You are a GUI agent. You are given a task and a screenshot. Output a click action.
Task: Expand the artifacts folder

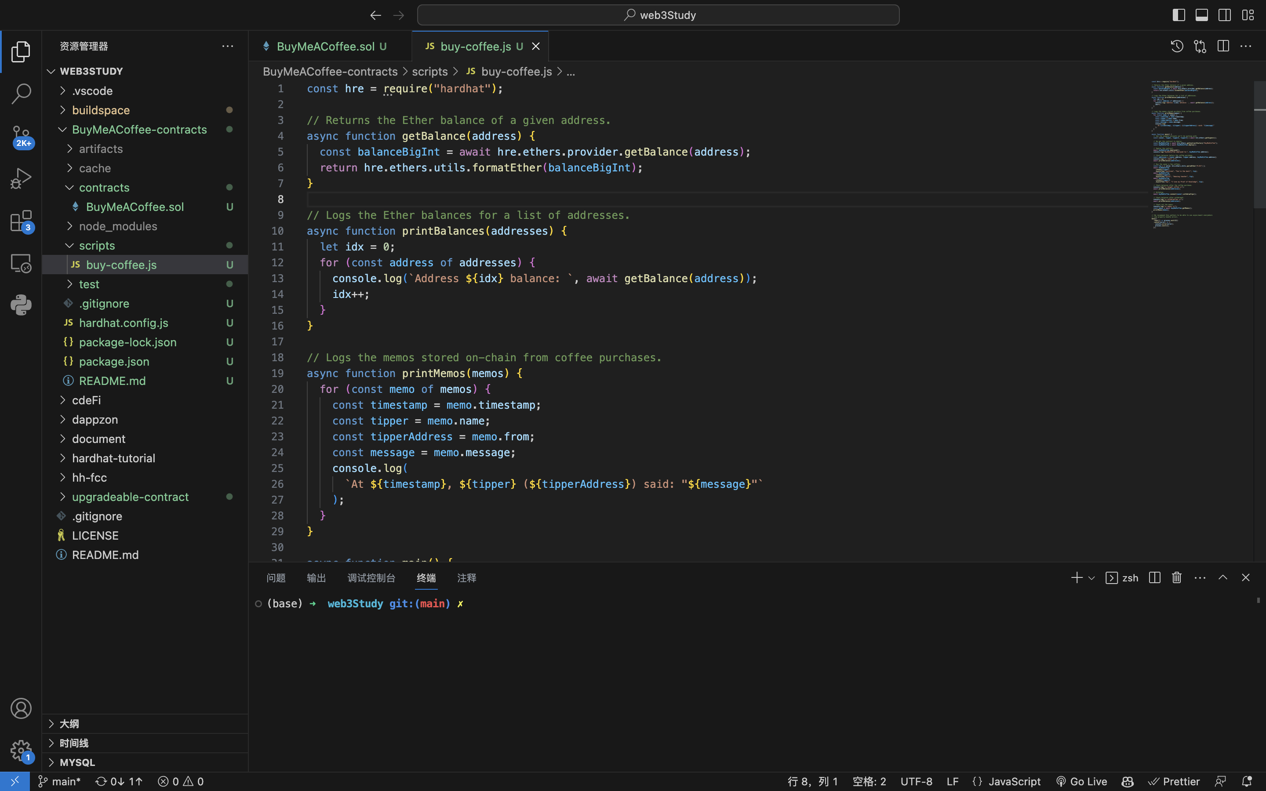tap(145, 149)
